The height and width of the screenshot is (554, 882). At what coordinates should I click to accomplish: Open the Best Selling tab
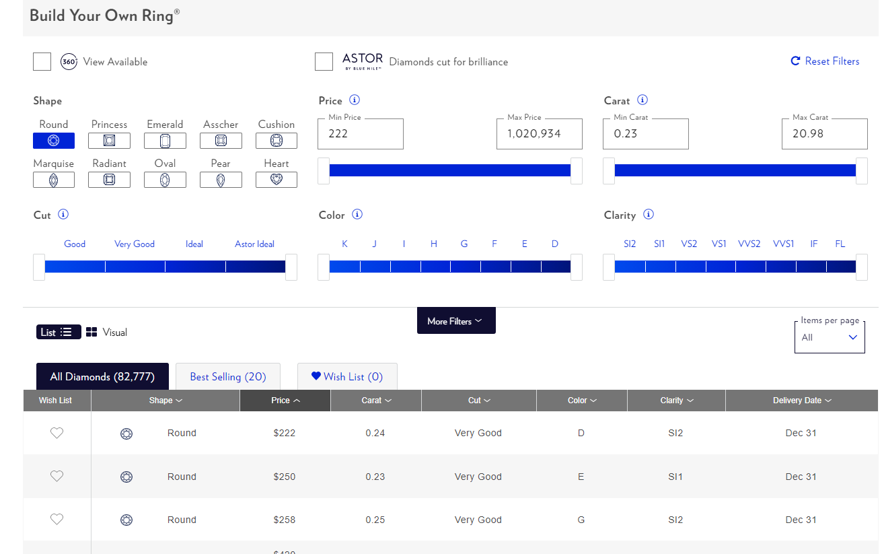(228, 376)
